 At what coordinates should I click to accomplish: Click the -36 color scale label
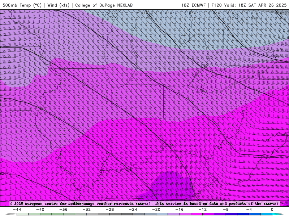point(64,210)
